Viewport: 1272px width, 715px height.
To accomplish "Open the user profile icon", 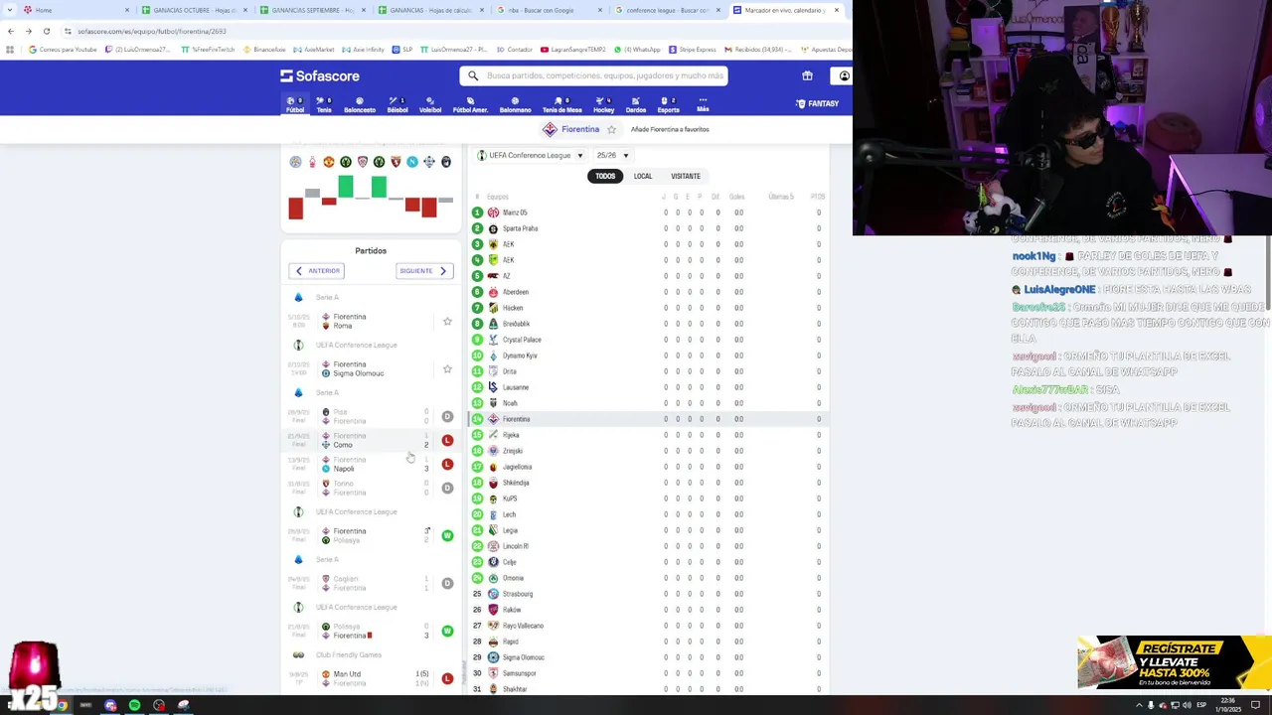I will click(x=844, y=75).
